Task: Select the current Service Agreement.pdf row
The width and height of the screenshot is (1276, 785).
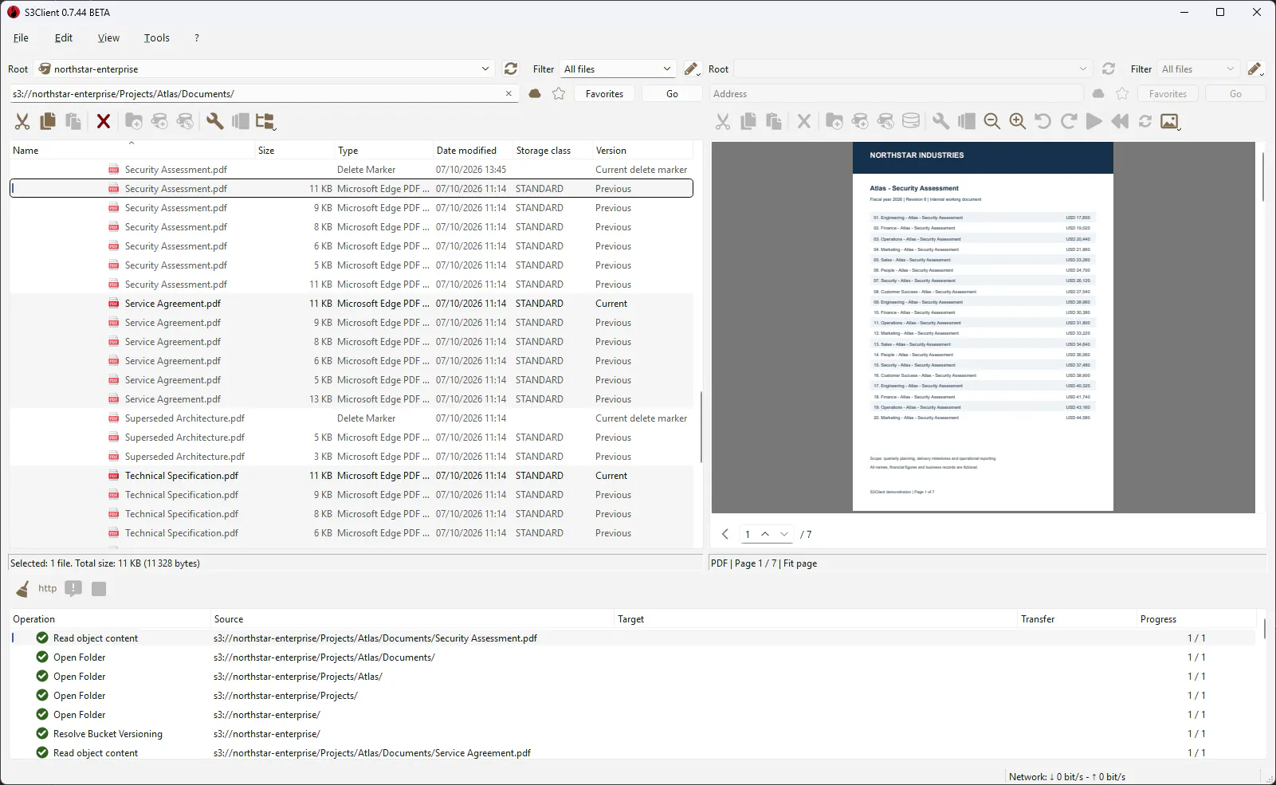Action: pos(351,304)
